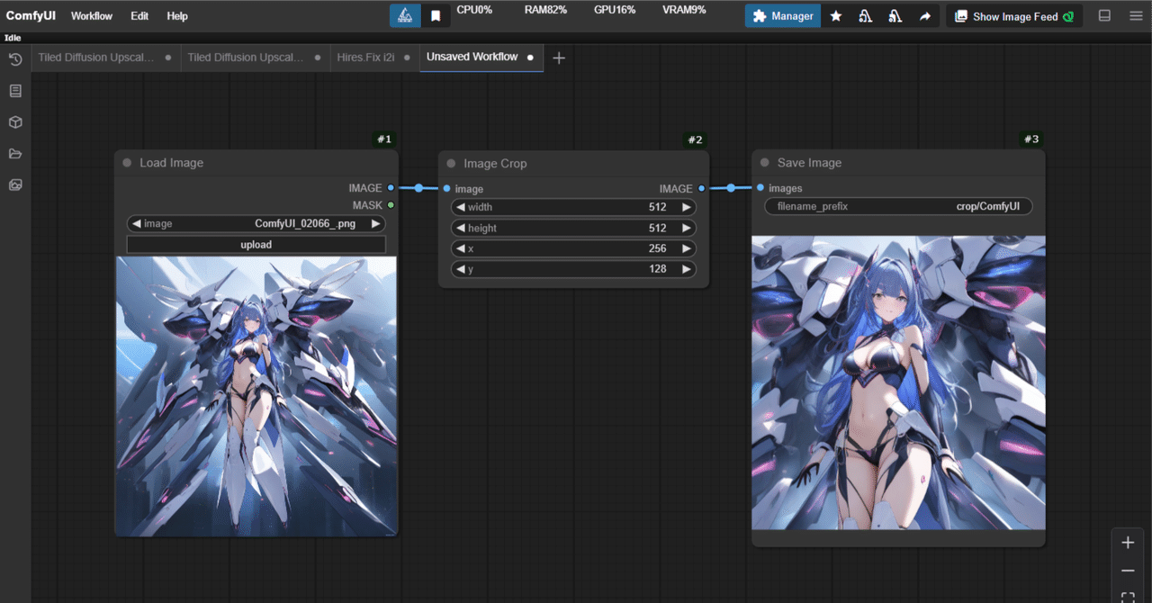The width and height of the screenshot is (1152, 603).
Task: Click the star icon next to Manager
Action: (836, 16)
